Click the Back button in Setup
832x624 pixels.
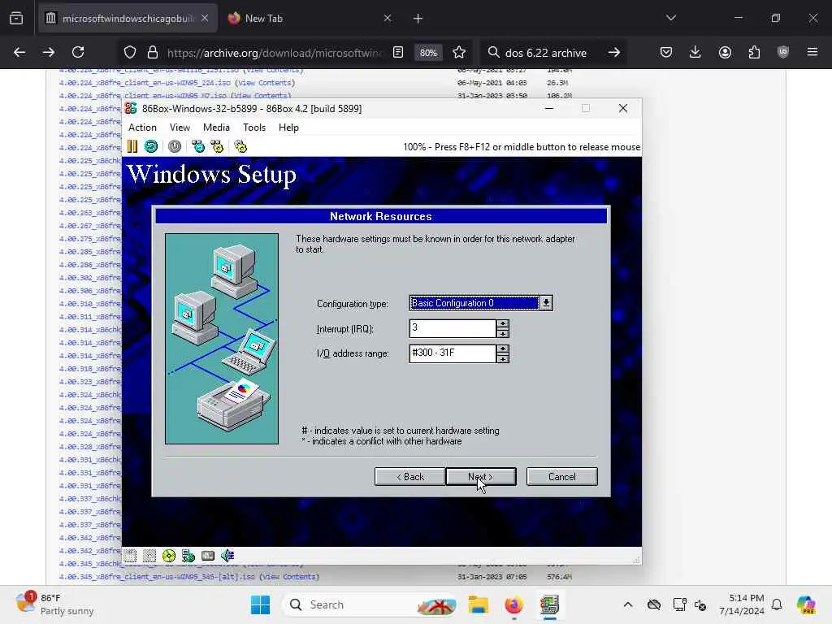(410, 476)
